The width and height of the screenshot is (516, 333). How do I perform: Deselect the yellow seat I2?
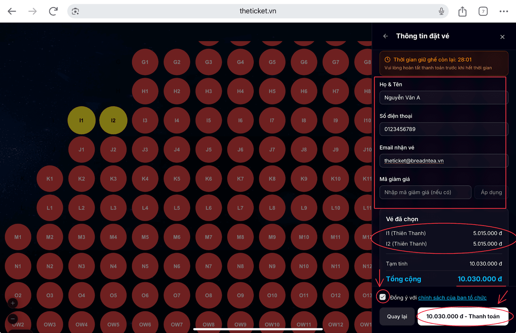click(113, 120)
